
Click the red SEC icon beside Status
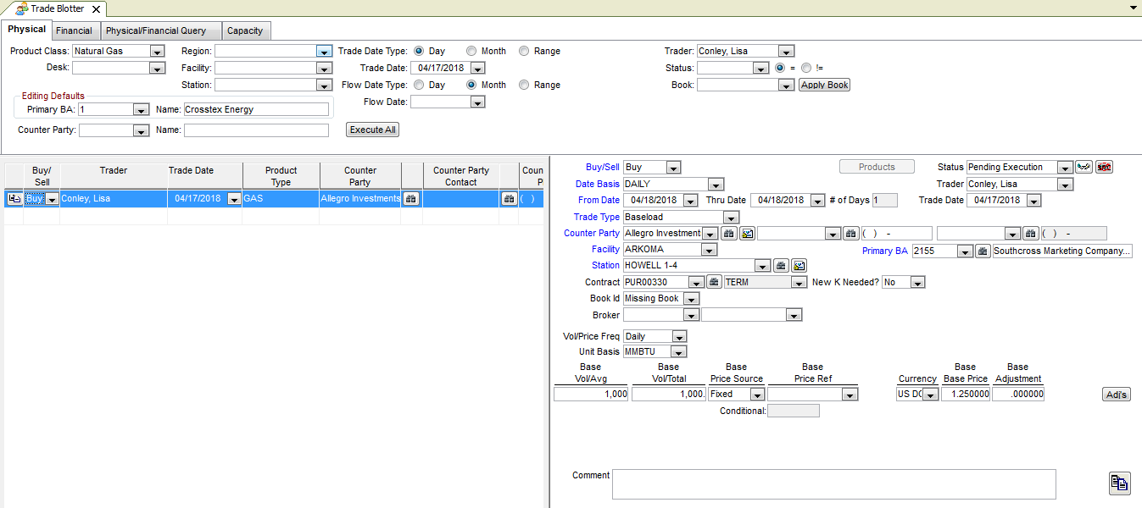[1104, 167]
